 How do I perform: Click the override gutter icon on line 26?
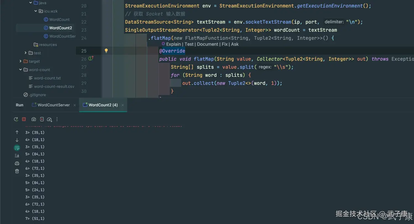tap(91, 58)
